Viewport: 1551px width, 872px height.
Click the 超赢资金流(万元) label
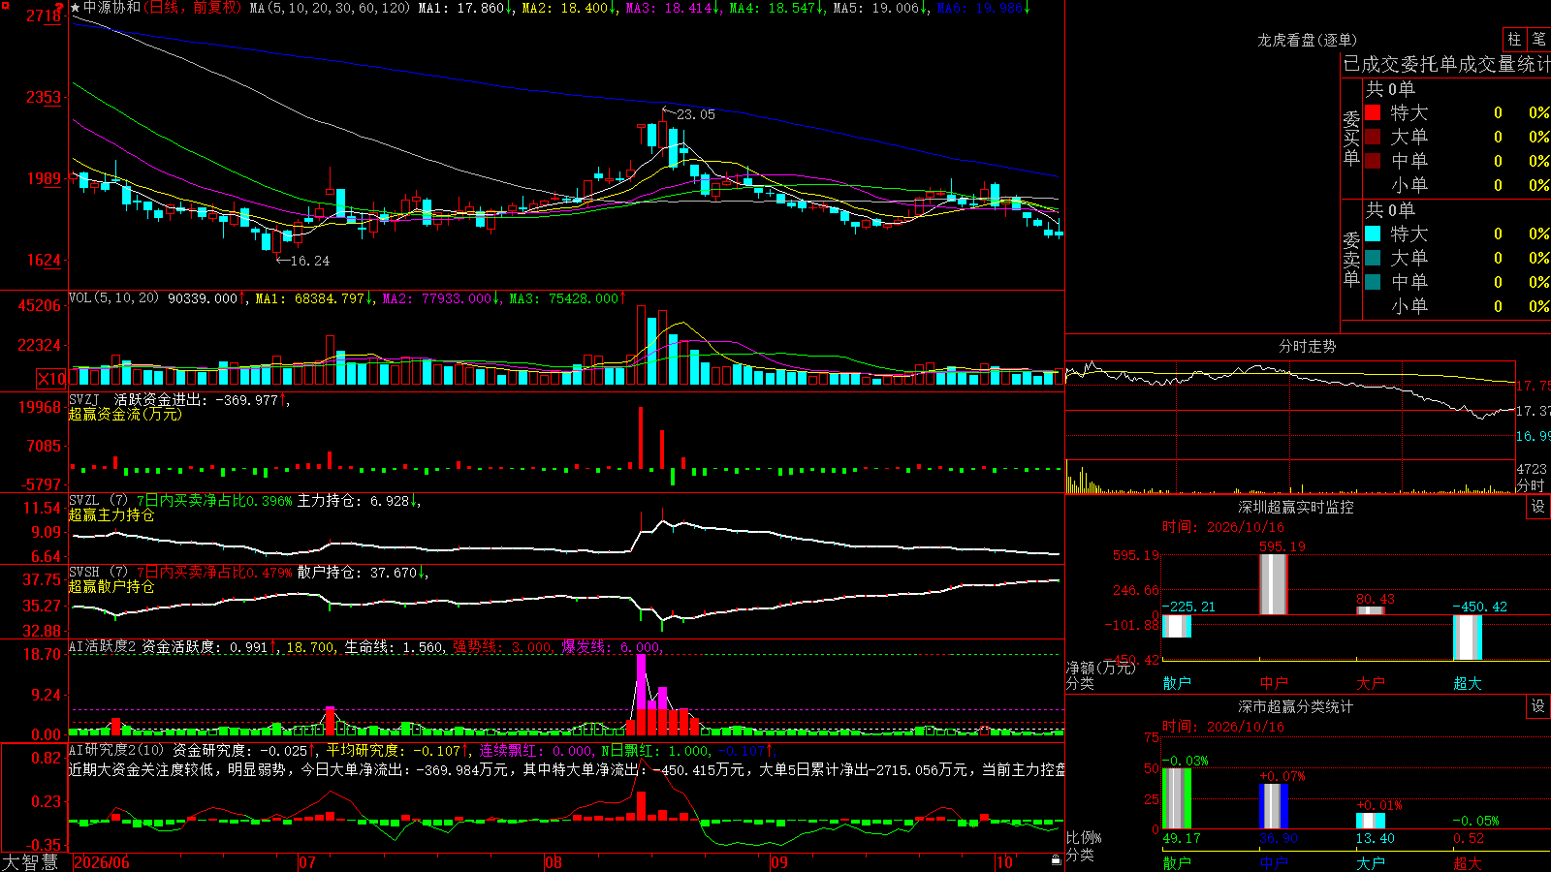pyautogui.click(x=125, y=414)
